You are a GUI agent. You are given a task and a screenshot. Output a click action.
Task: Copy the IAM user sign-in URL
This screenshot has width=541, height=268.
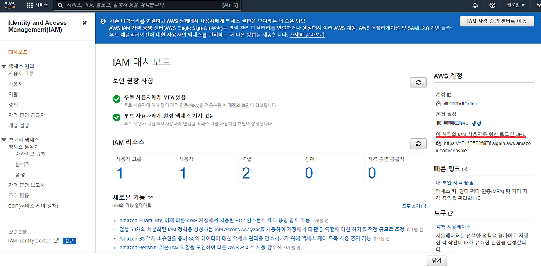coord(438,143)
